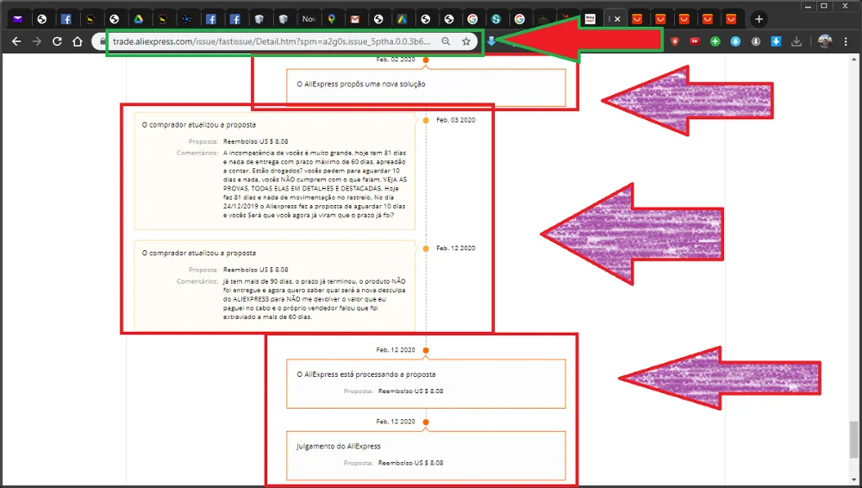Open the Chrome profile avatar
862x488 pixels.
point(825,41)
